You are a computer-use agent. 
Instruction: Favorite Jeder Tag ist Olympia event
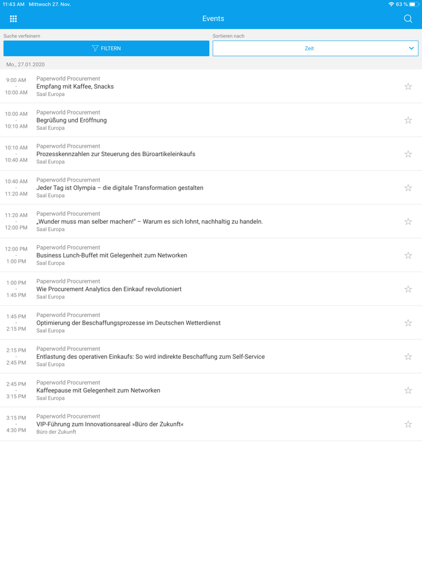coord(408,188)
